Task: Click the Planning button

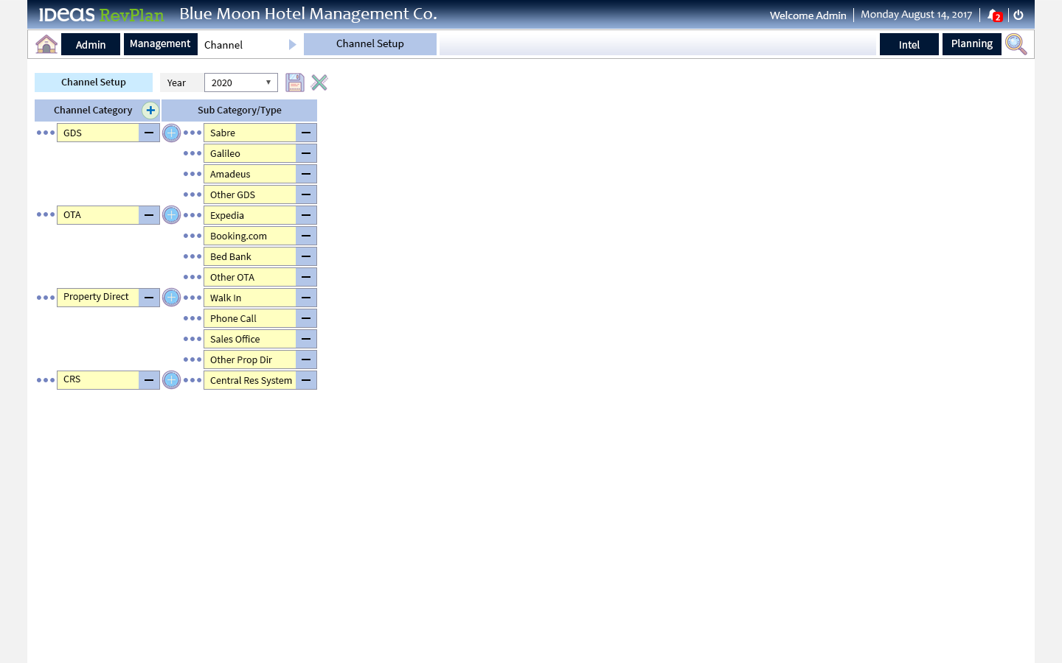Action: coord(971,44)
